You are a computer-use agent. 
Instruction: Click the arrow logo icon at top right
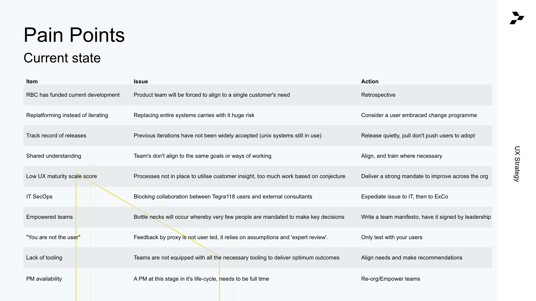[x=517, y=18]
